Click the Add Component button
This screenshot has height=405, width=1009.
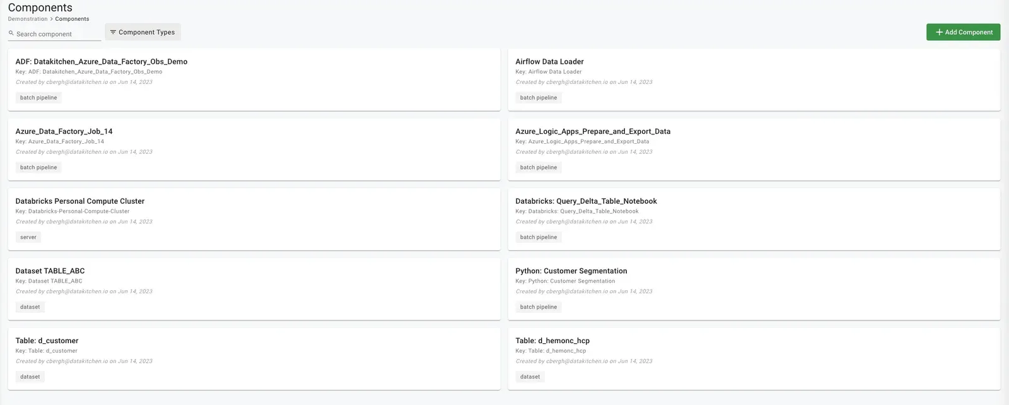(x=963, y=32)
